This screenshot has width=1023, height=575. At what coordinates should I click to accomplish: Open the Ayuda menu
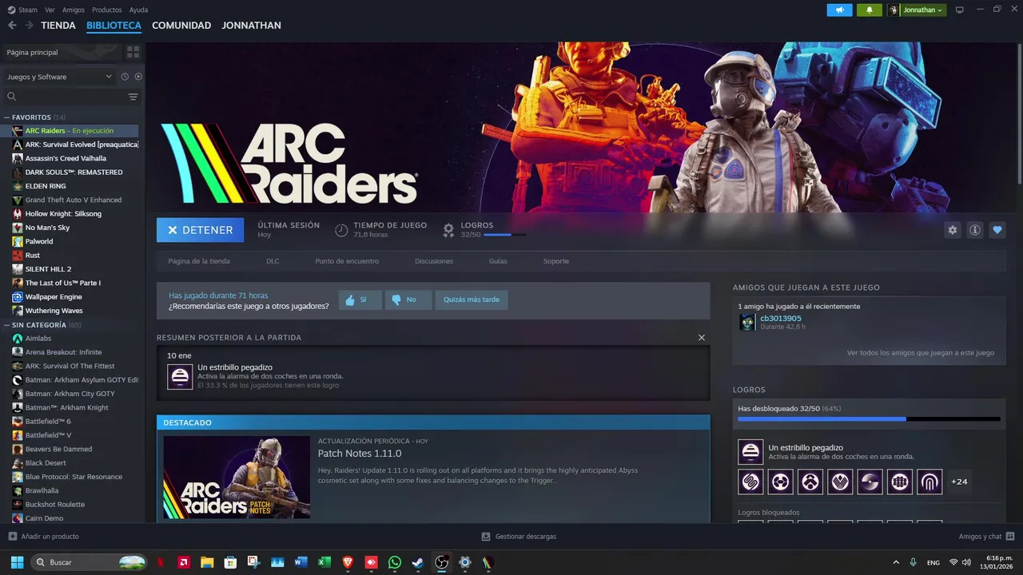[138, 10]
